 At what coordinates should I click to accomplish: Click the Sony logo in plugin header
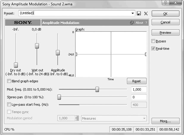[x=23, y=22]
